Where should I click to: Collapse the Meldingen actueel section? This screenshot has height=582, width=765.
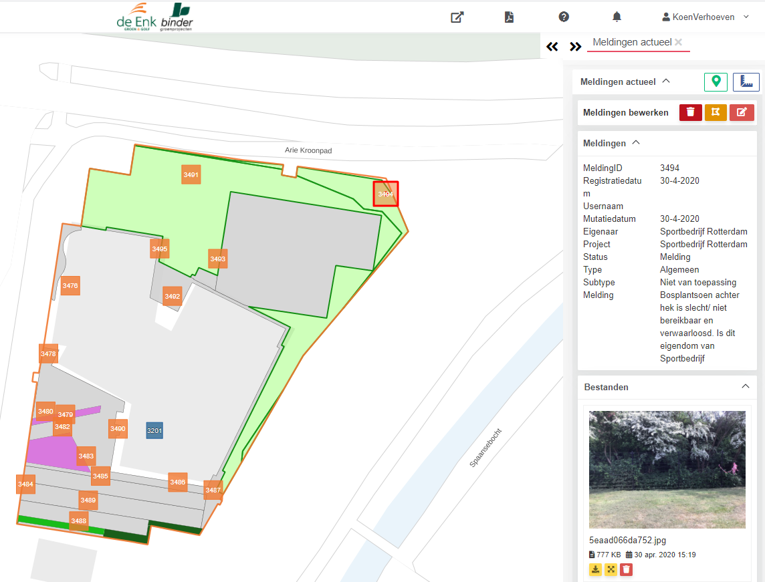pos(665,82)
